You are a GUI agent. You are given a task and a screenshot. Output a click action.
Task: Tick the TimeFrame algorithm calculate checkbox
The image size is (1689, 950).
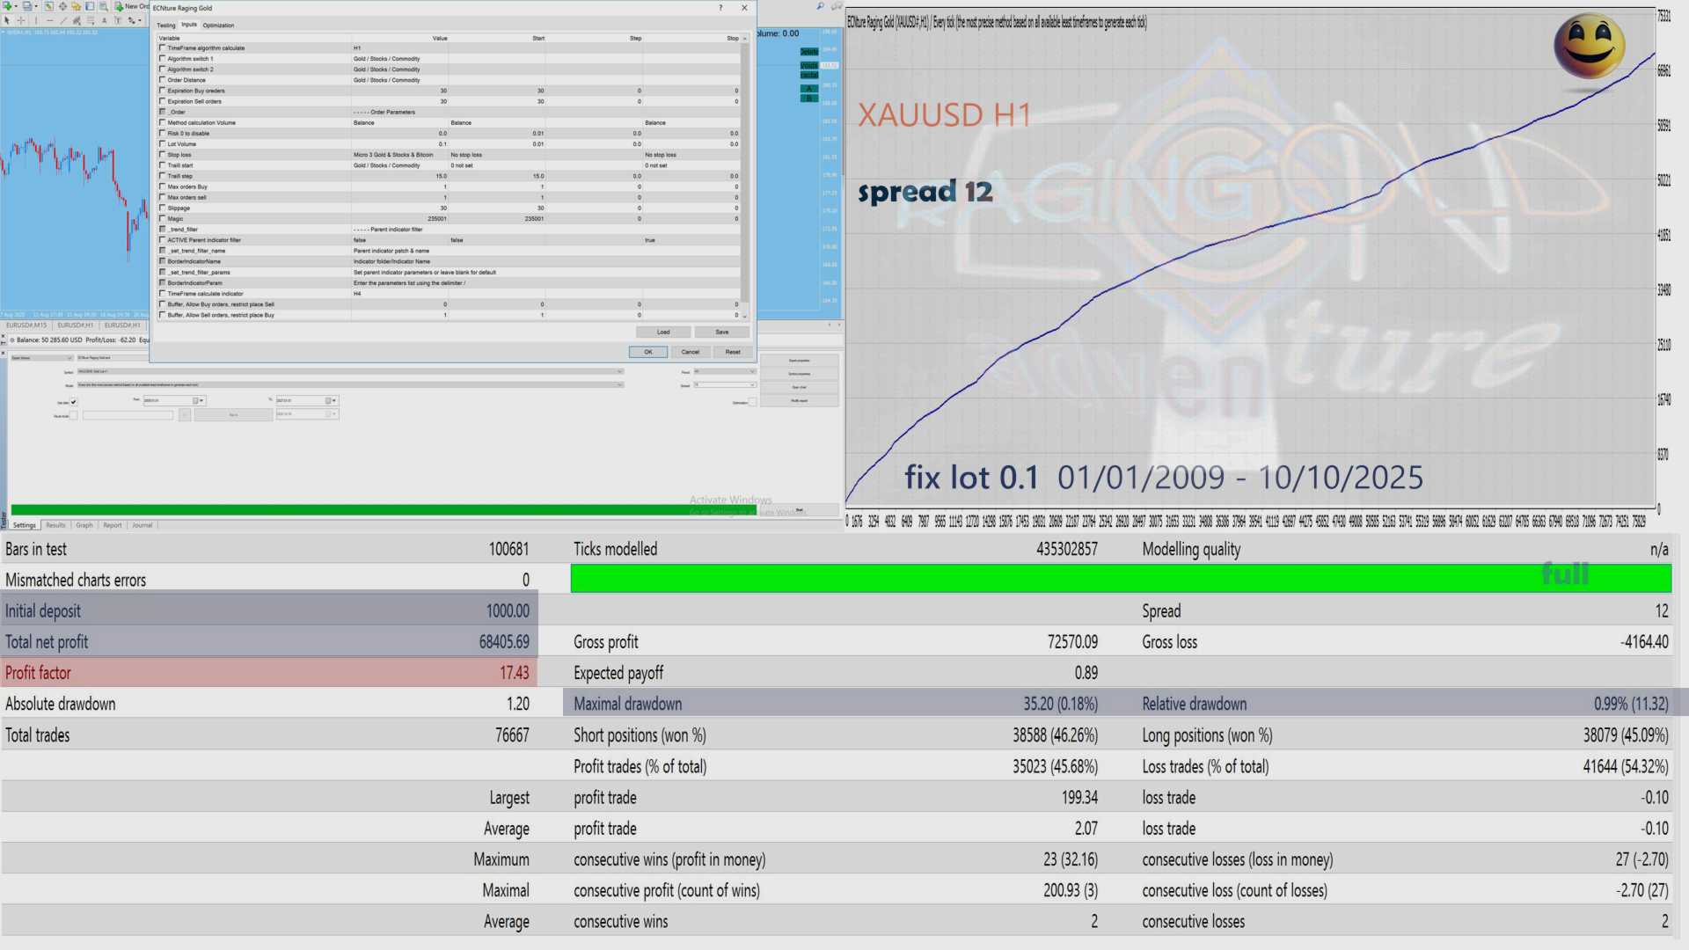tap(162, 48)
